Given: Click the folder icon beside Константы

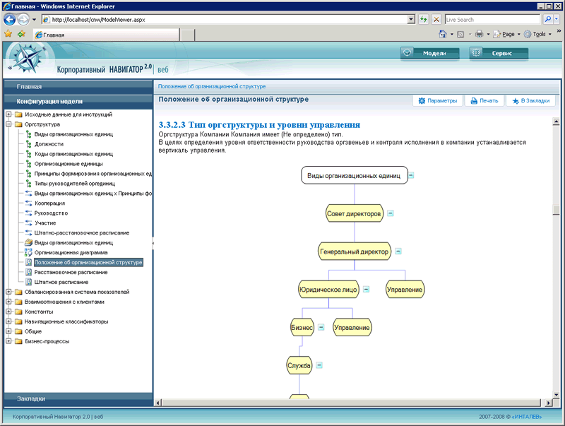Looking at the screenshot, I should click(x=18, y=312).
